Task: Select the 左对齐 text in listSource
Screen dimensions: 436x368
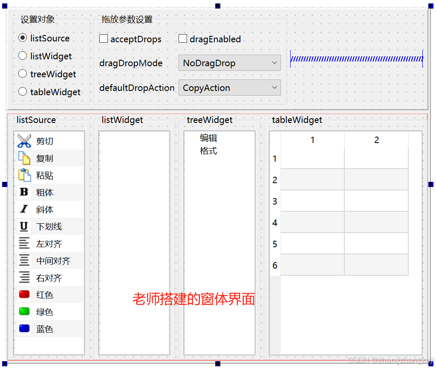Action: (49, 244)
